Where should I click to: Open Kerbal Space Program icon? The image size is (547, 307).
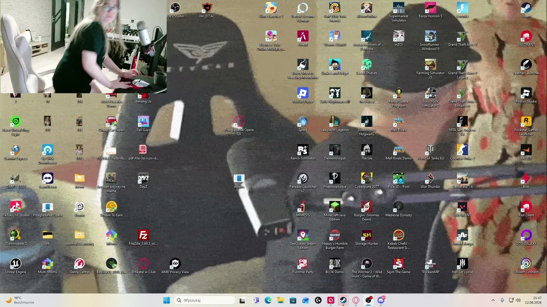399,98
